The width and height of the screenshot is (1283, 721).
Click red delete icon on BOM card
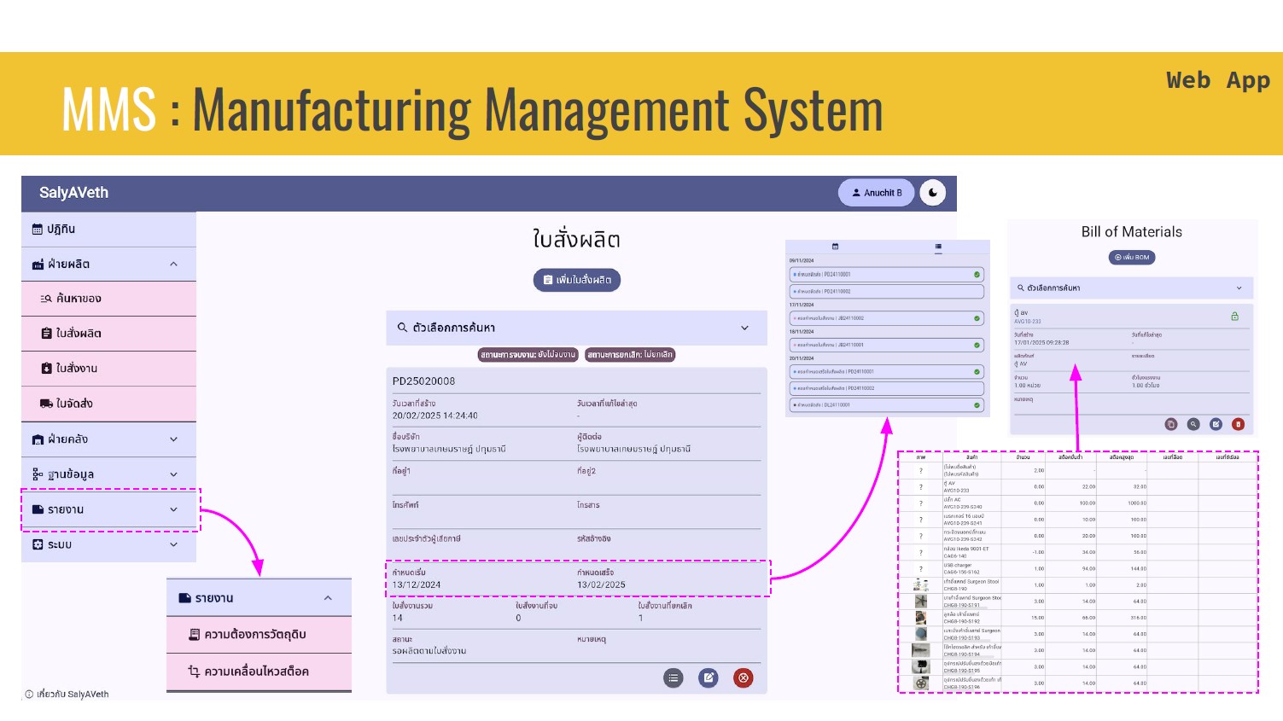1238,424
